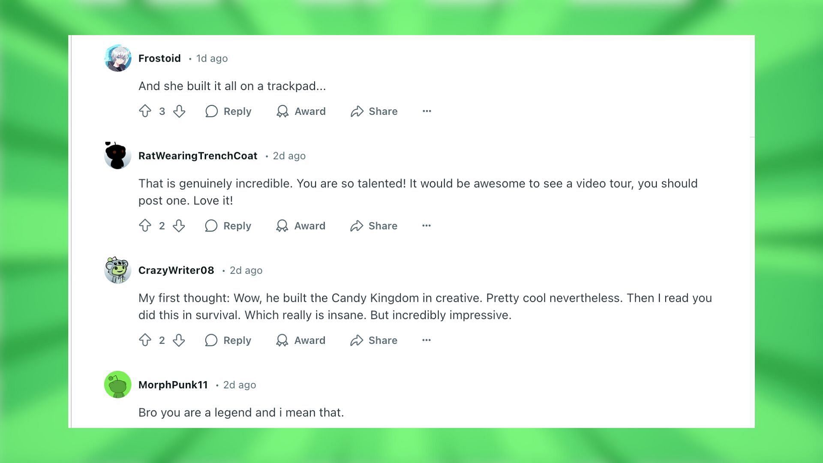
Task: Open more options for Frostoid's comment
Action: (427, 111)
